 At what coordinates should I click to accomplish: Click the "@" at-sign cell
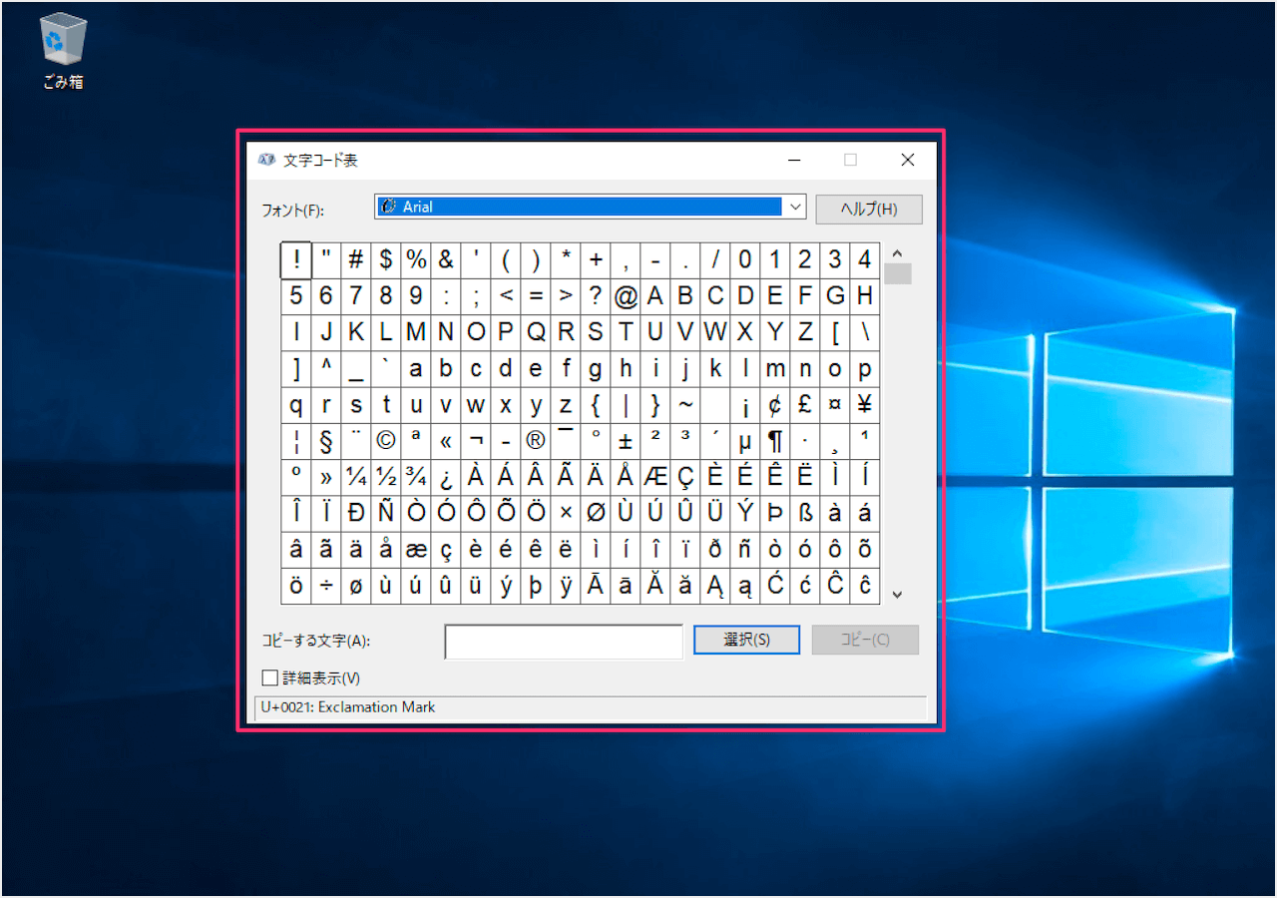tap(626, 296)
